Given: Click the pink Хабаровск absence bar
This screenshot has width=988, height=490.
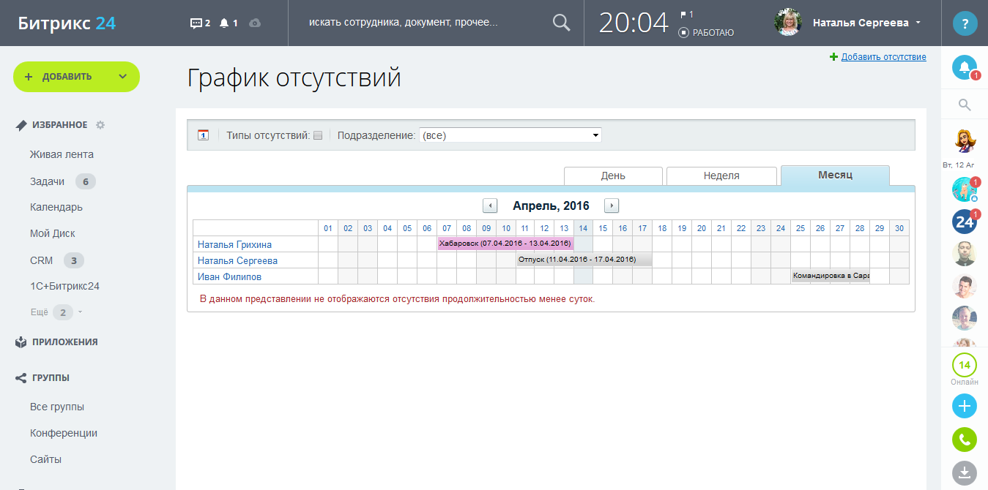Looking at the screenshot, I should click(x=505, y=244).
